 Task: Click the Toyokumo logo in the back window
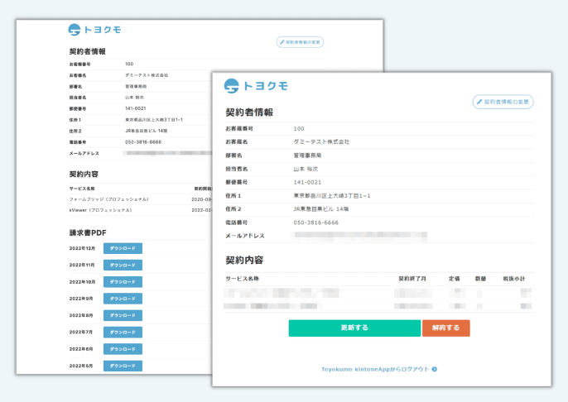tap(94, 30)
